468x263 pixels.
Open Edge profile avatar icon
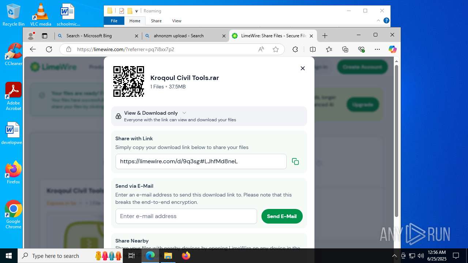pyautogui.click(x=31, y=35)
